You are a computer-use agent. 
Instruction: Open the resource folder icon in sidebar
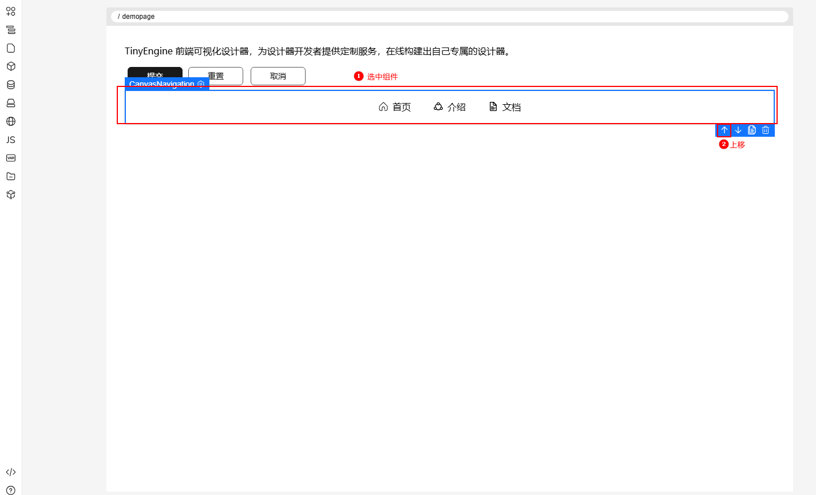pyautogui.click(x=11, y=176)
